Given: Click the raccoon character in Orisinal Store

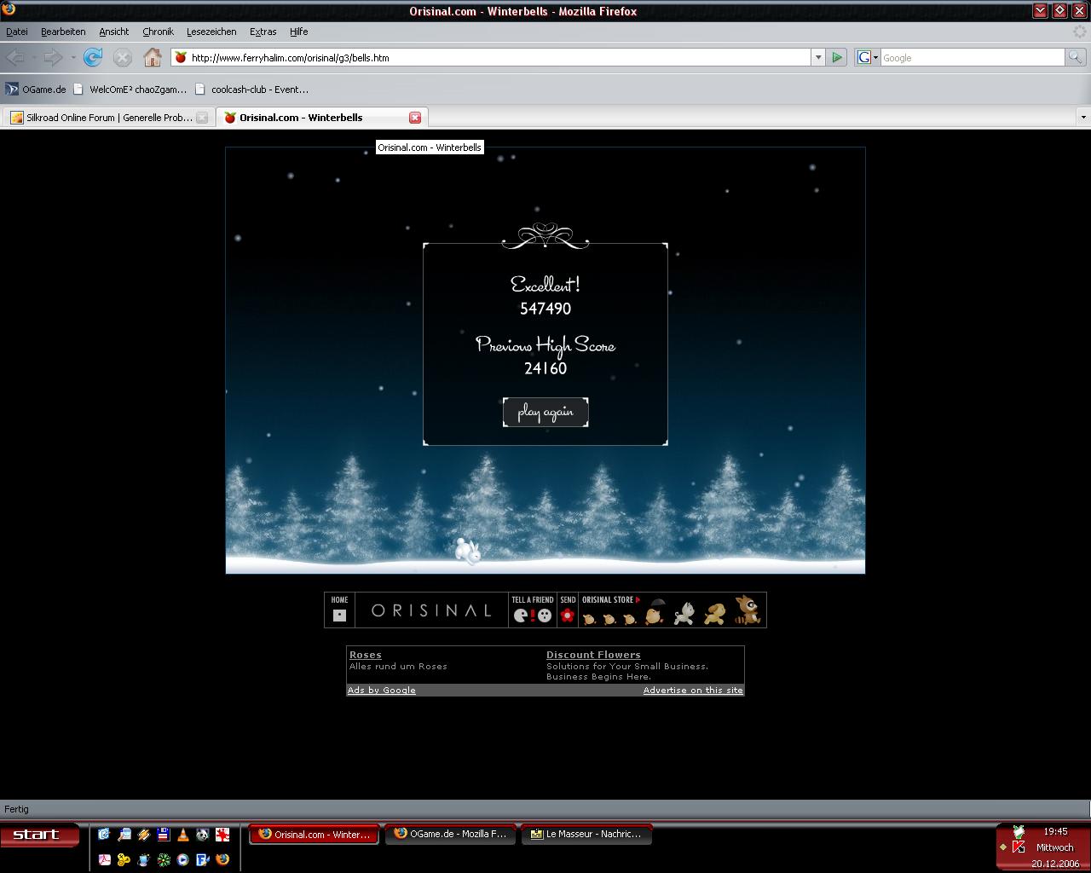Looking at the screenshot, I should point(748,610).
